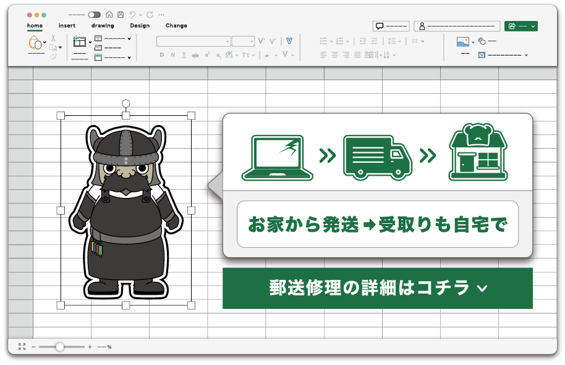This screenshot has height=365, width=565.
Task: Click the Format Painter brush icon
Action: tap(53, 56)
